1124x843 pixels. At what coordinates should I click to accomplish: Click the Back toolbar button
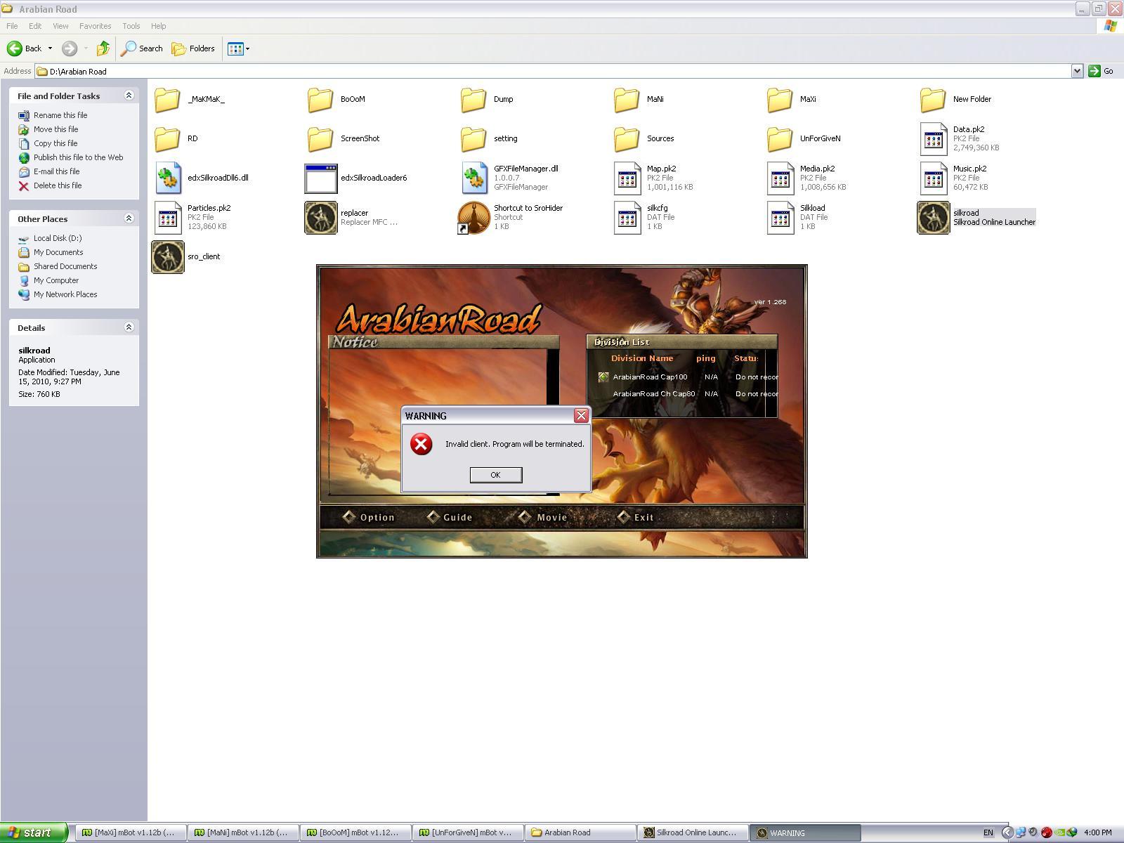click(25, 48)
